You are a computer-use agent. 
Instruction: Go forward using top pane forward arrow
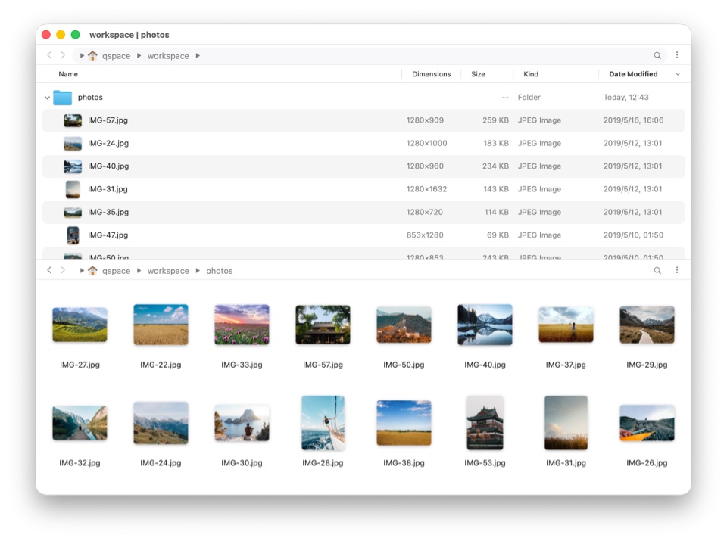point(63,55)
